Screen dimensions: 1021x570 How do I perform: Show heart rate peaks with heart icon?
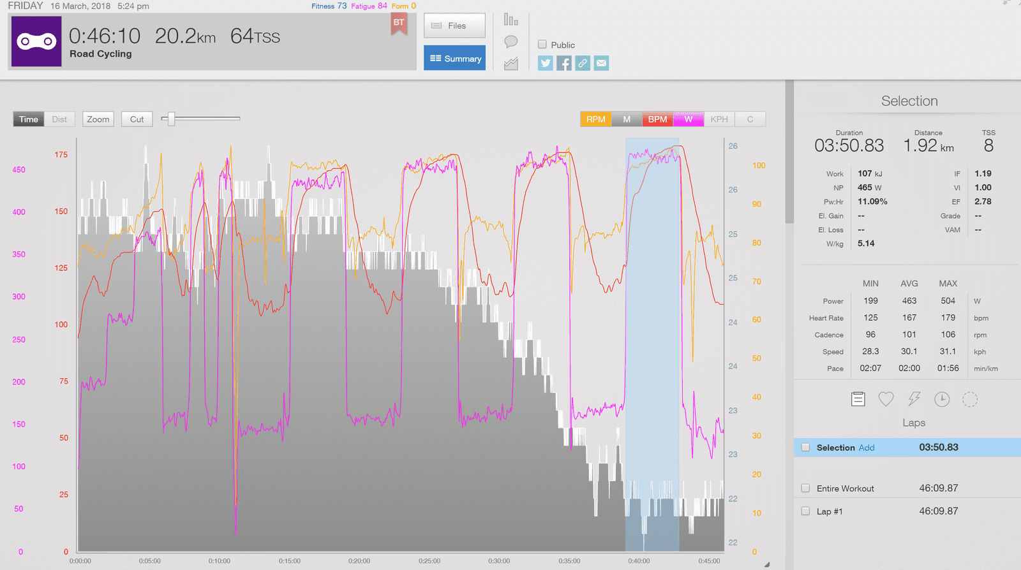pos(886,399)
